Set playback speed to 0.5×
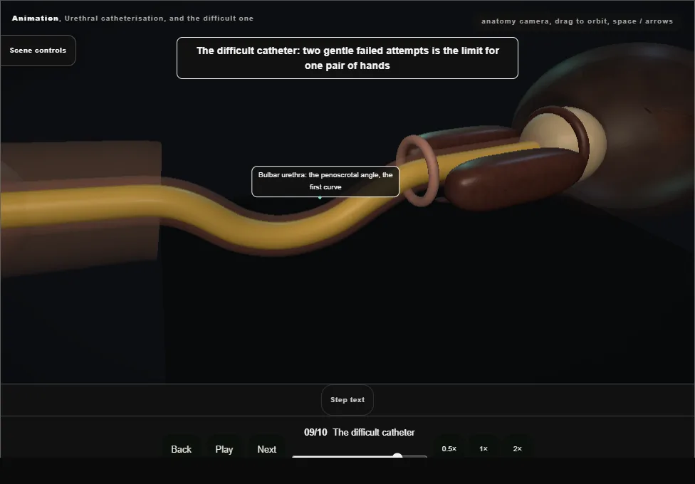Viewport: 695px width, 484px height. click(x=449, y=448)
